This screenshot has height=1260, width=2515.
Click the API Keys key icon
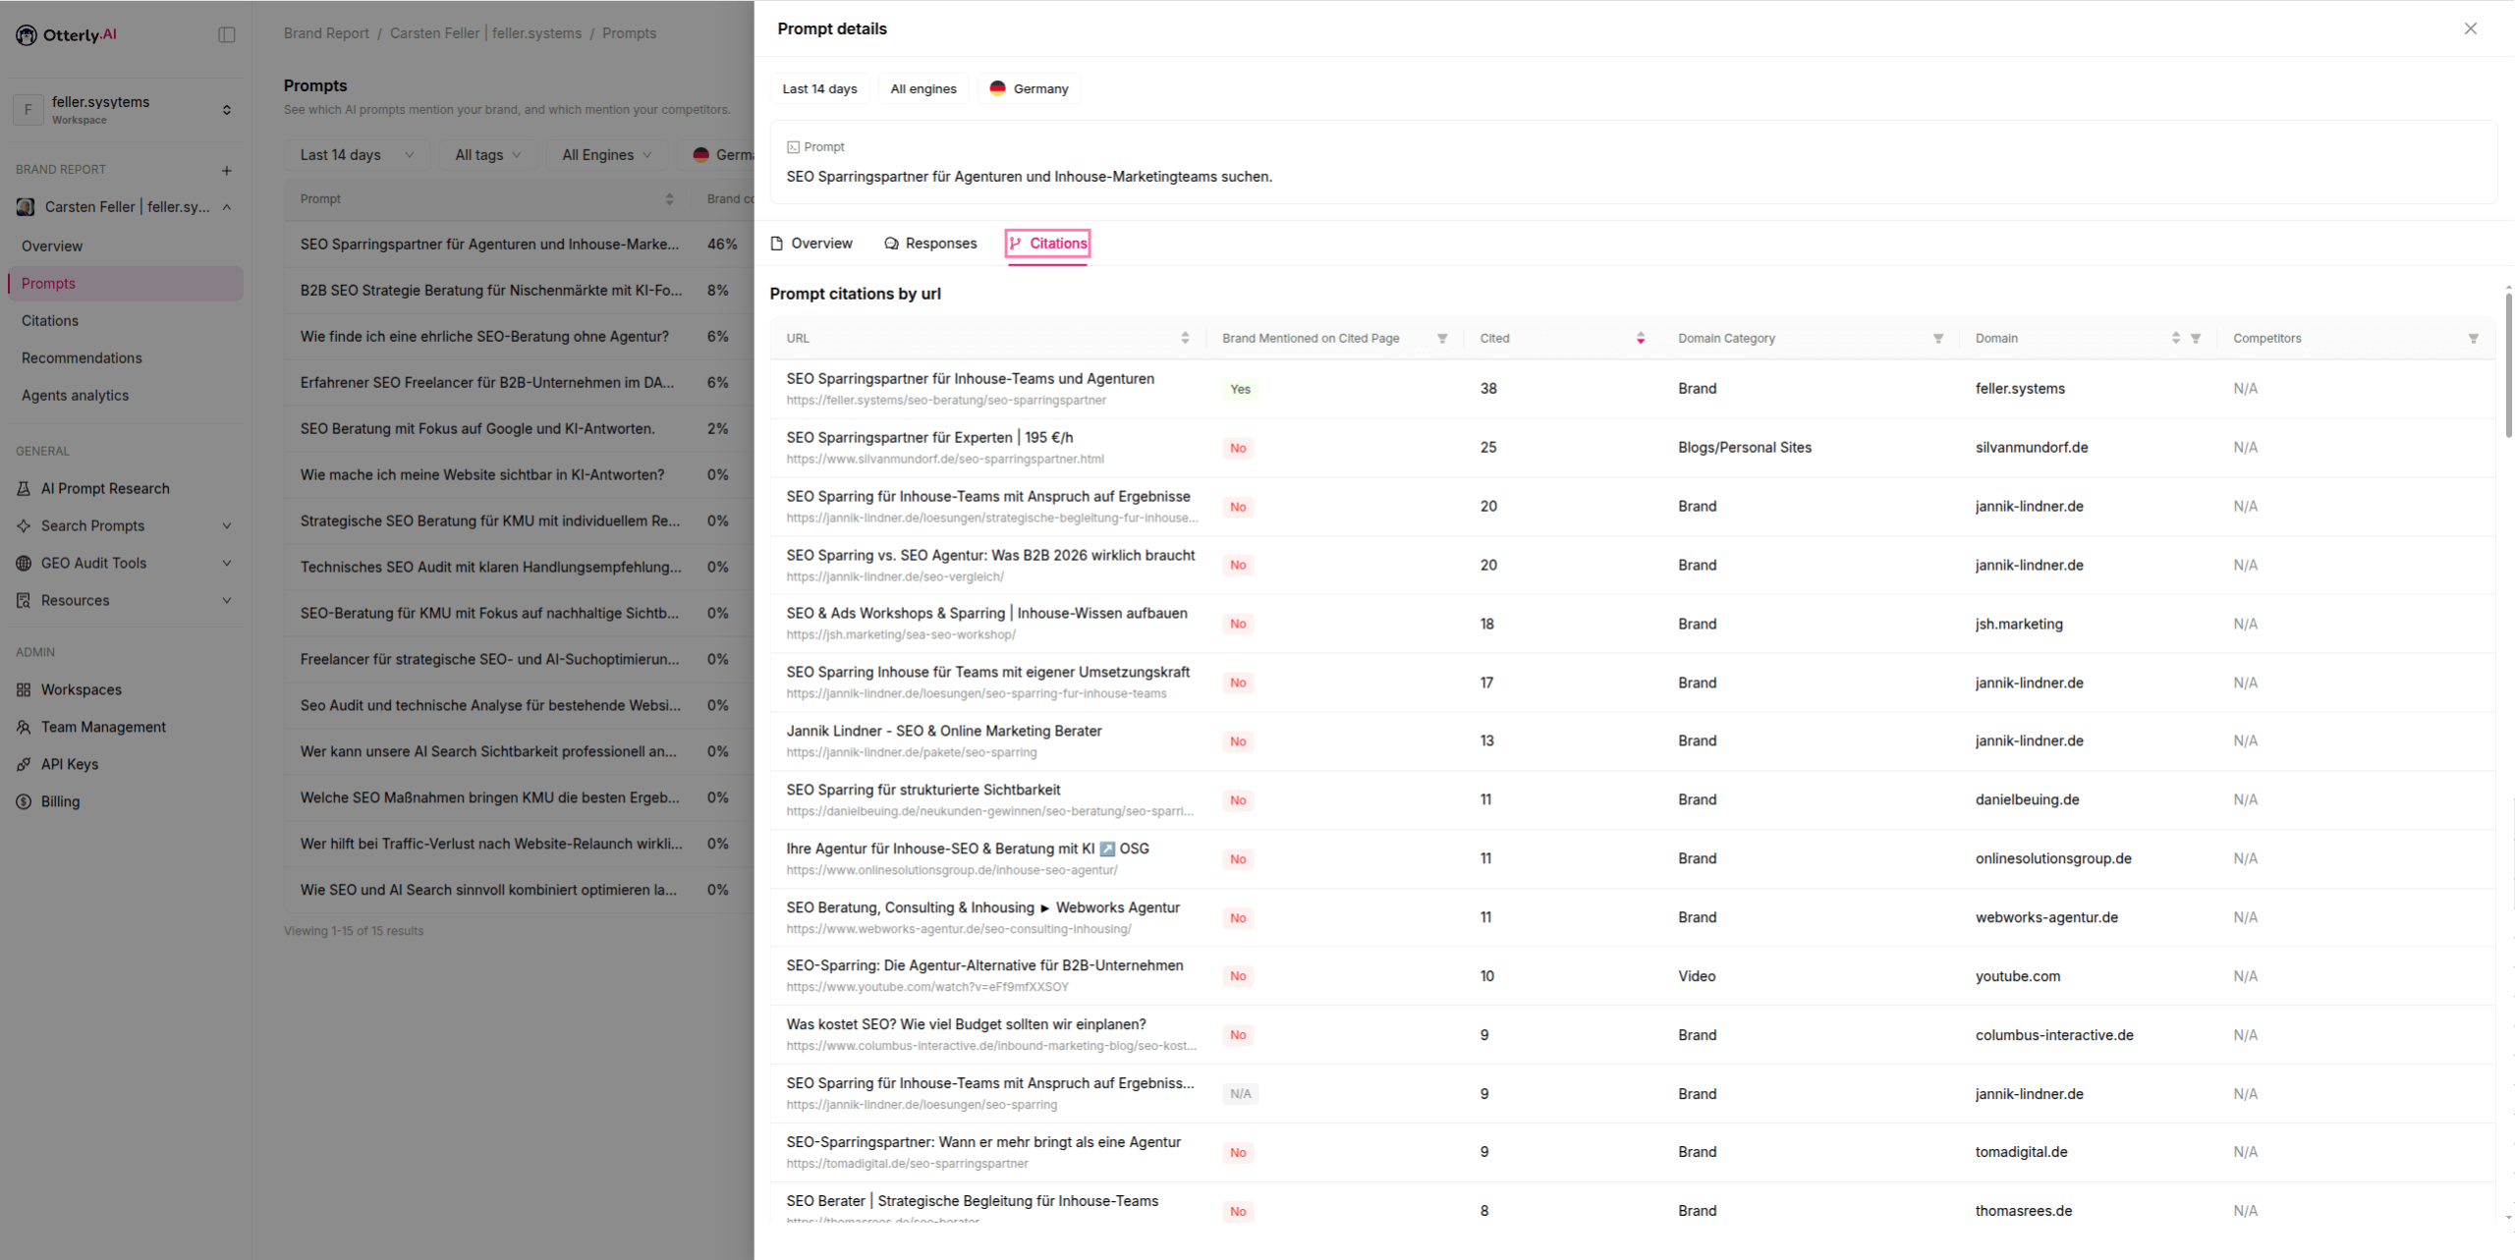pyautogui.click(x=24, y=765)
